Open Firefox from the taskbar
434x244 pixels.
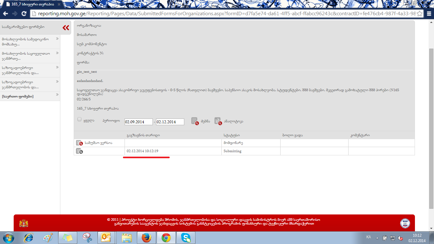click(x=146, y=238)
